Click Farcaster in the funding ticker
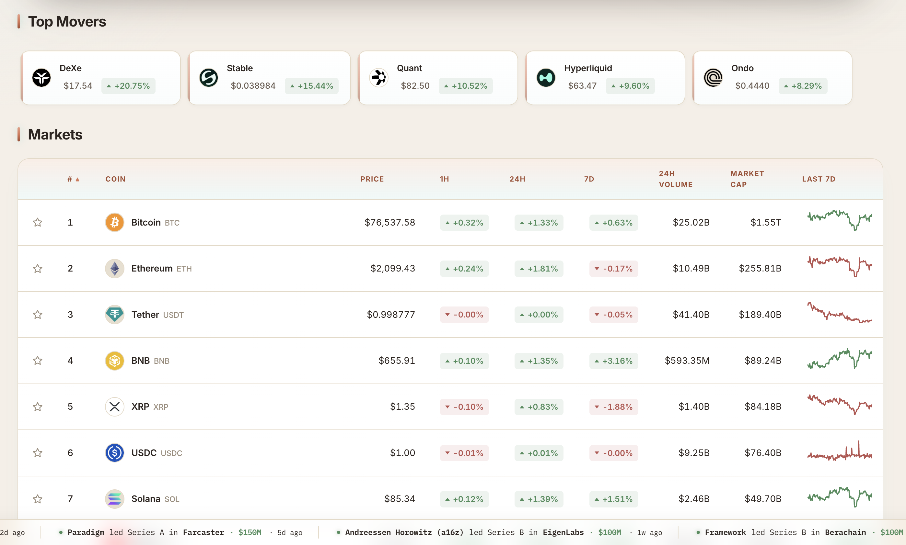906x545 pixels. point(203,532)
